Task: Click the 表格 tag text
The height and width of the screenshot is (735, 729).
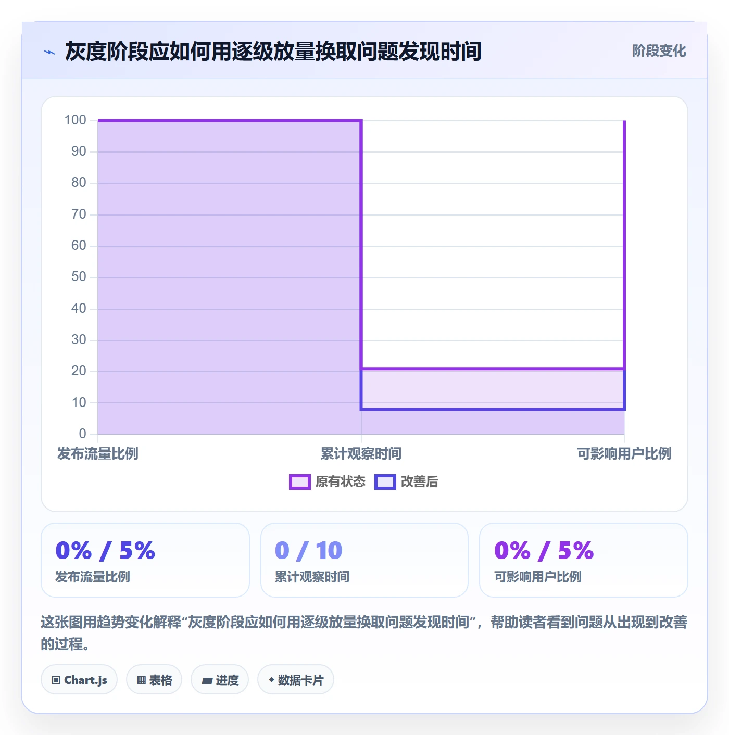Action: point(160,680)
